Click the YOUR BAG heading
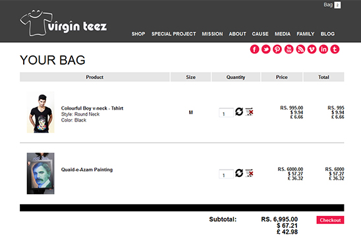Screen dimensions: 361x241 coord(53,60)
